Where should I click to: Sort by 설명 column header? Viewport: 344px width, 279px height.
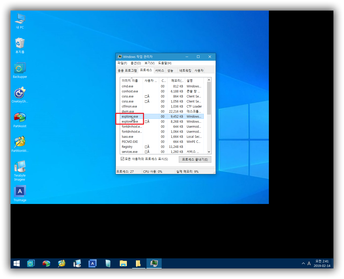pos(194,81)
